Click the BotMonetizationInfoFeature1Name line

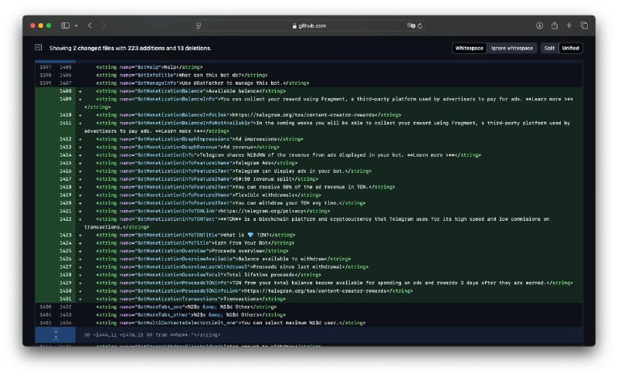coord(197,163)
